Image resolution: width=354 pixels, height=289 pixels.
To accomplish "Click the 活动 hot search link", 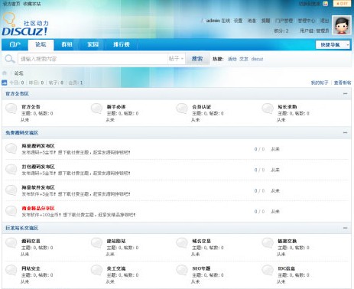I will [x=232, y=59].
